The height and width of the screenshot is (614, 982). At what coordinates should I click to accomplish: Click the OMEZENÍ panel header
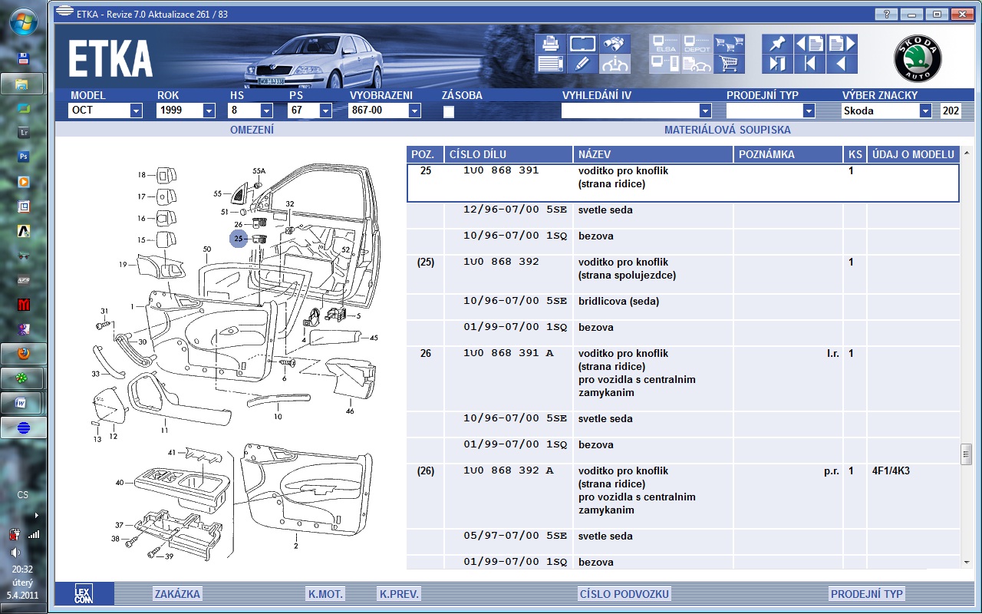pyautogui.click(x=252, y=130)
